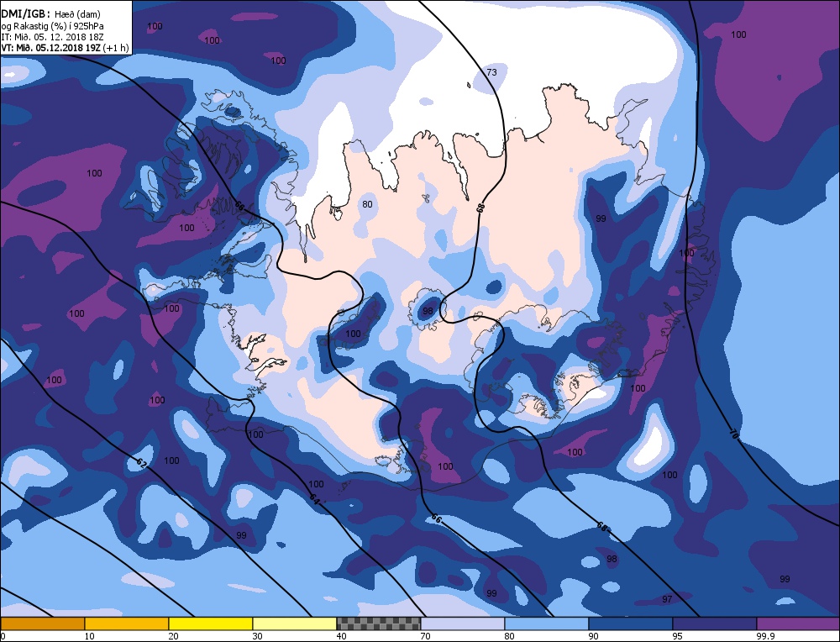The width and height of the screenshot is (840, 642).
Task: Click the dark navy 95–99.9 legend swatch
Action: (x=715, y=624)
